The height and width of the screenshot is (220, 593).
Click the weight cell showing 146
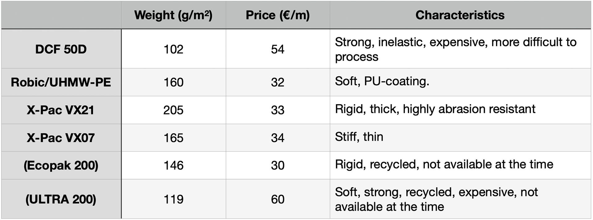[173, 165]
